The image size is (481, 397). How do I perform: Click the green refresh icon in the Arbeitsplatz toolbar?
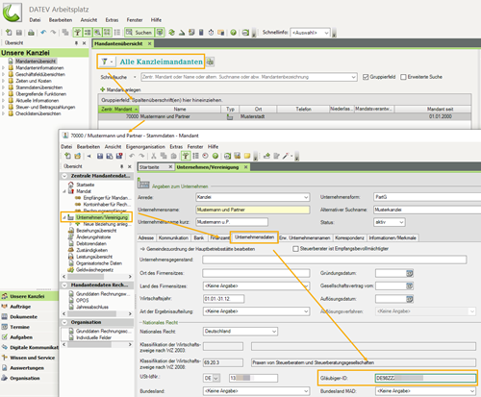(x=171, y=33)
